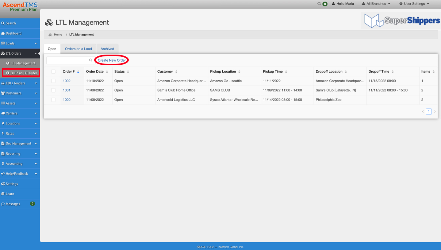Viewport: 441px width, 250px height.
Task: Switch to the Open tab
Action: click(52, 49)
